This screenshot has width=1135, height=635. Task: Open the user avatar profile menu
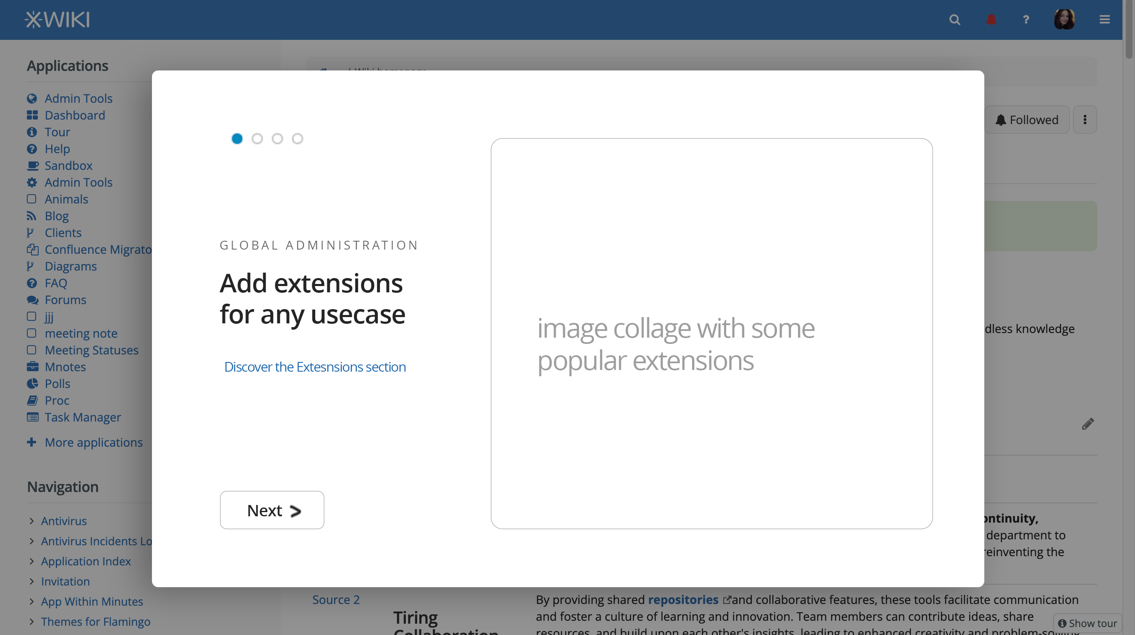pyautogui.click(x=1064, y=20)
